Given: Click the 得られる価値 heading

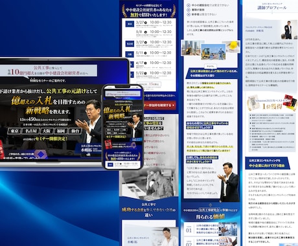Looking at the screenshot, I should [210, 216].
